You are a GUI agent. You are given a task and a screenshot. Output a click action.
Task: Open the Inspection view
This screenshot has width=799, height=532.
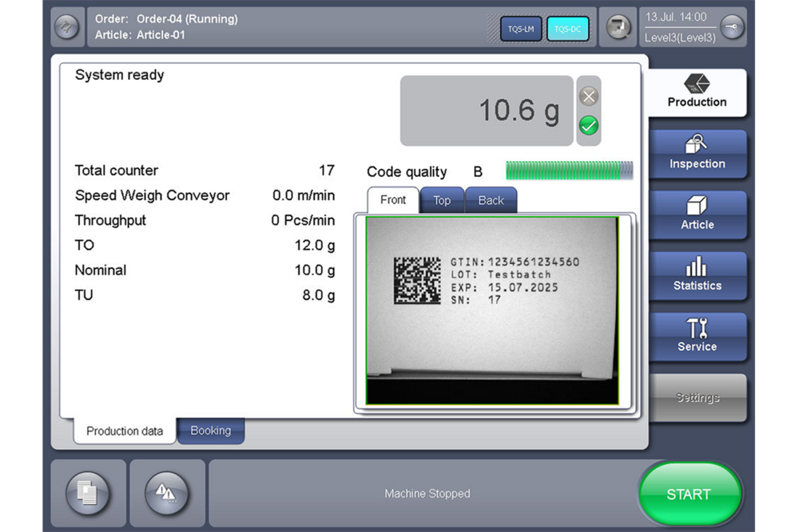point(697,154)
